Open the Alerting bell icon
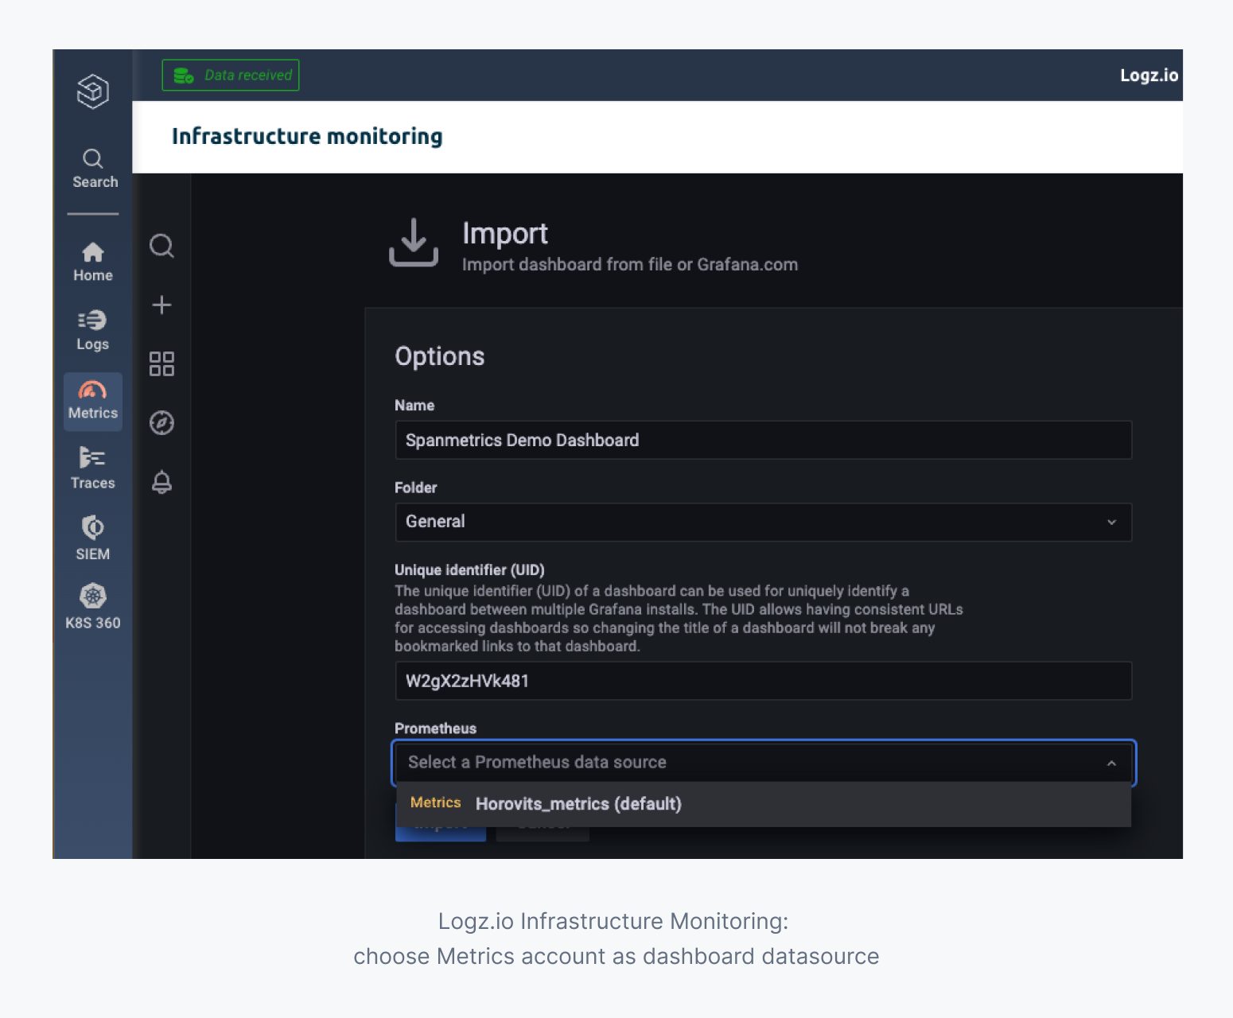 click(x=161, y=482)
